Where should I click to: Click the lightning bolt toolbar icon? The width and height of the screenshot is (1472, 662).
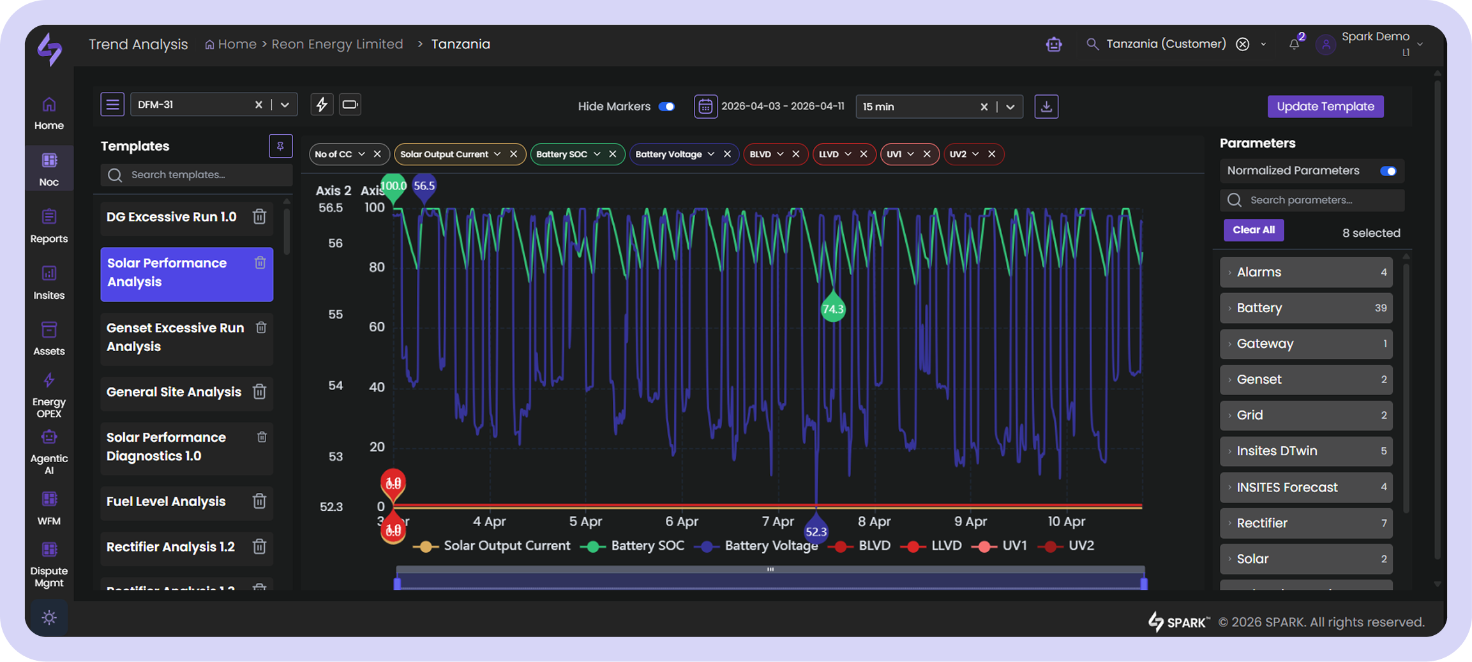click(x=322, y=105)
